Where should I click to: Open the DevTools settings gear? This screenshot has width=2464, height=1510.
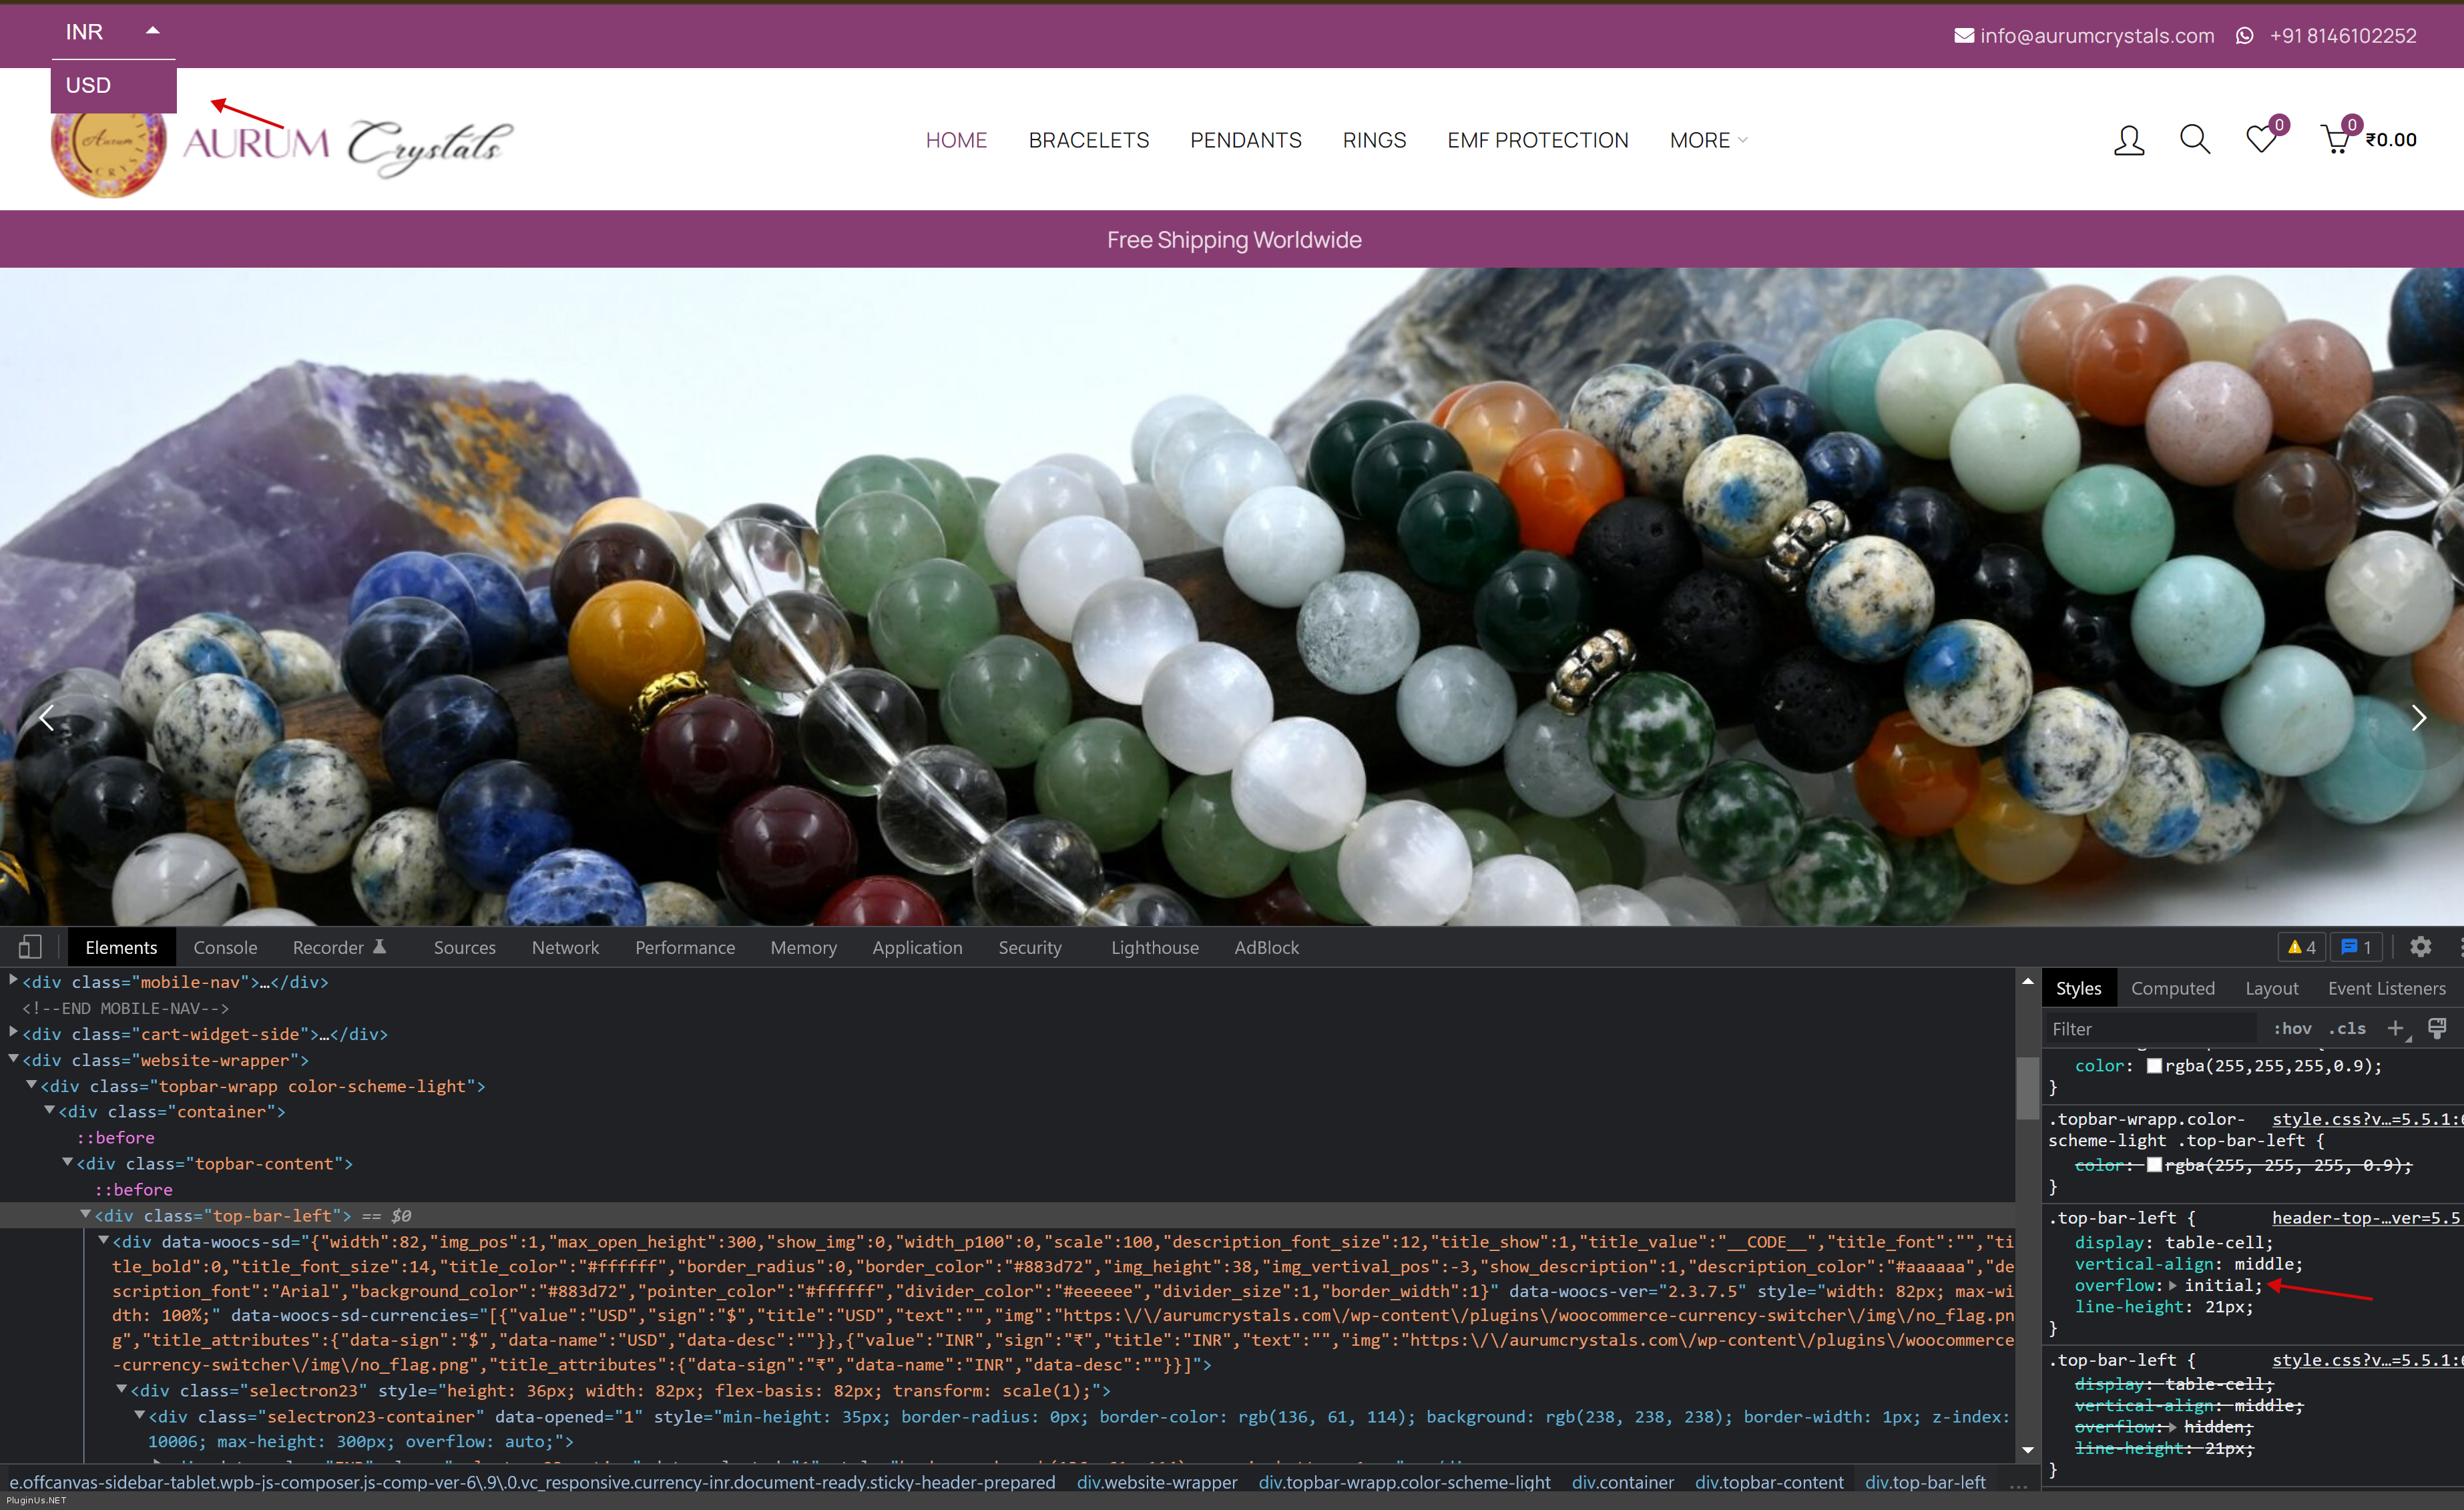click(2420, 946)
